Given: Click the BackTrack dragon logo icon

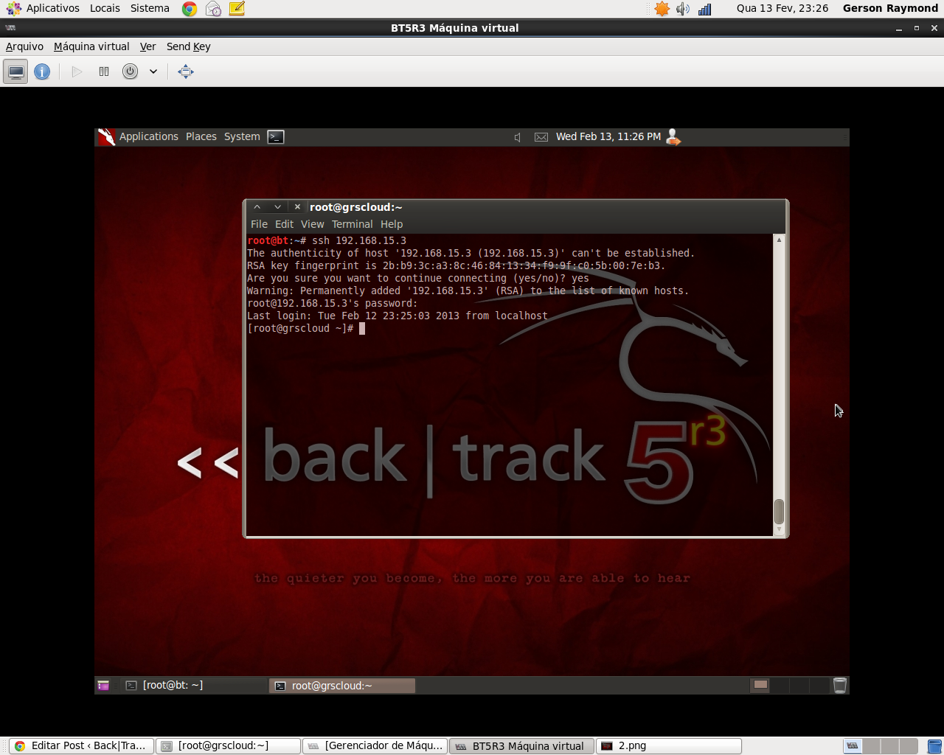Looking at the screenshot, I should (107, 136).
